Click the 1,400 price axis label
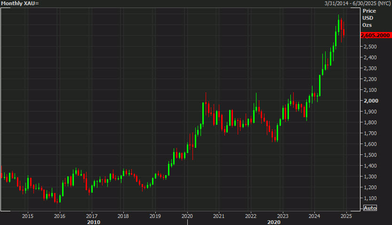The image size is (392, 225). 370,166
